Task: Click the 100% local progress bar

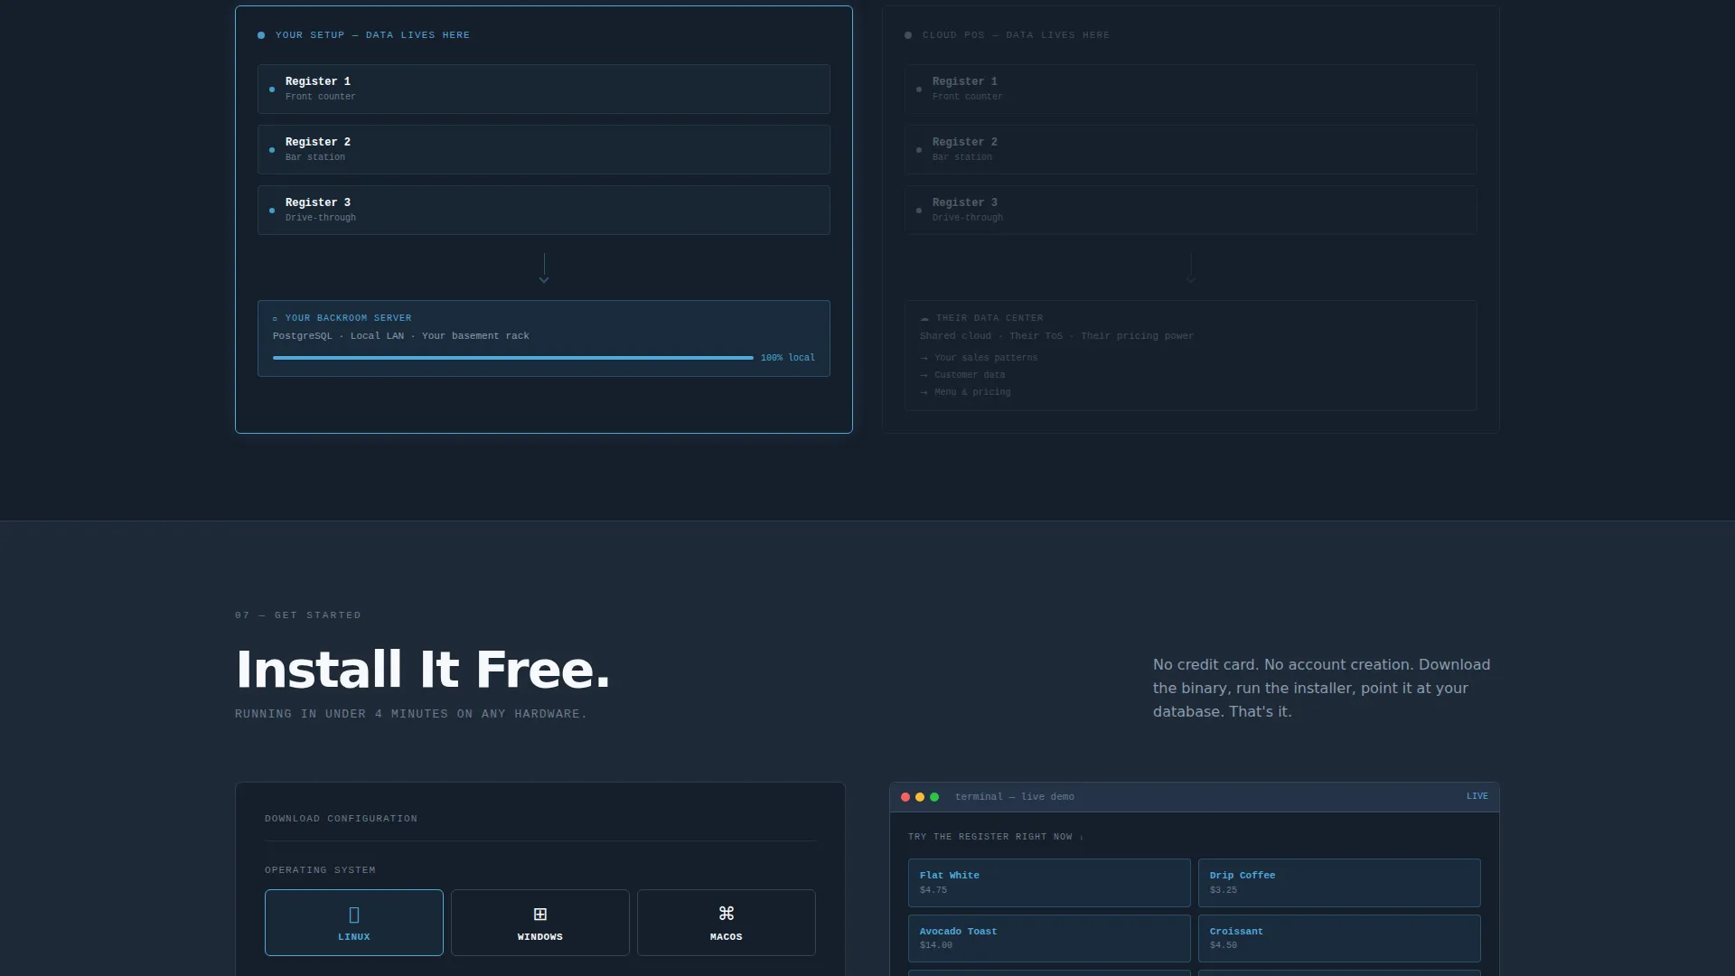Action: tap(513, 358)
